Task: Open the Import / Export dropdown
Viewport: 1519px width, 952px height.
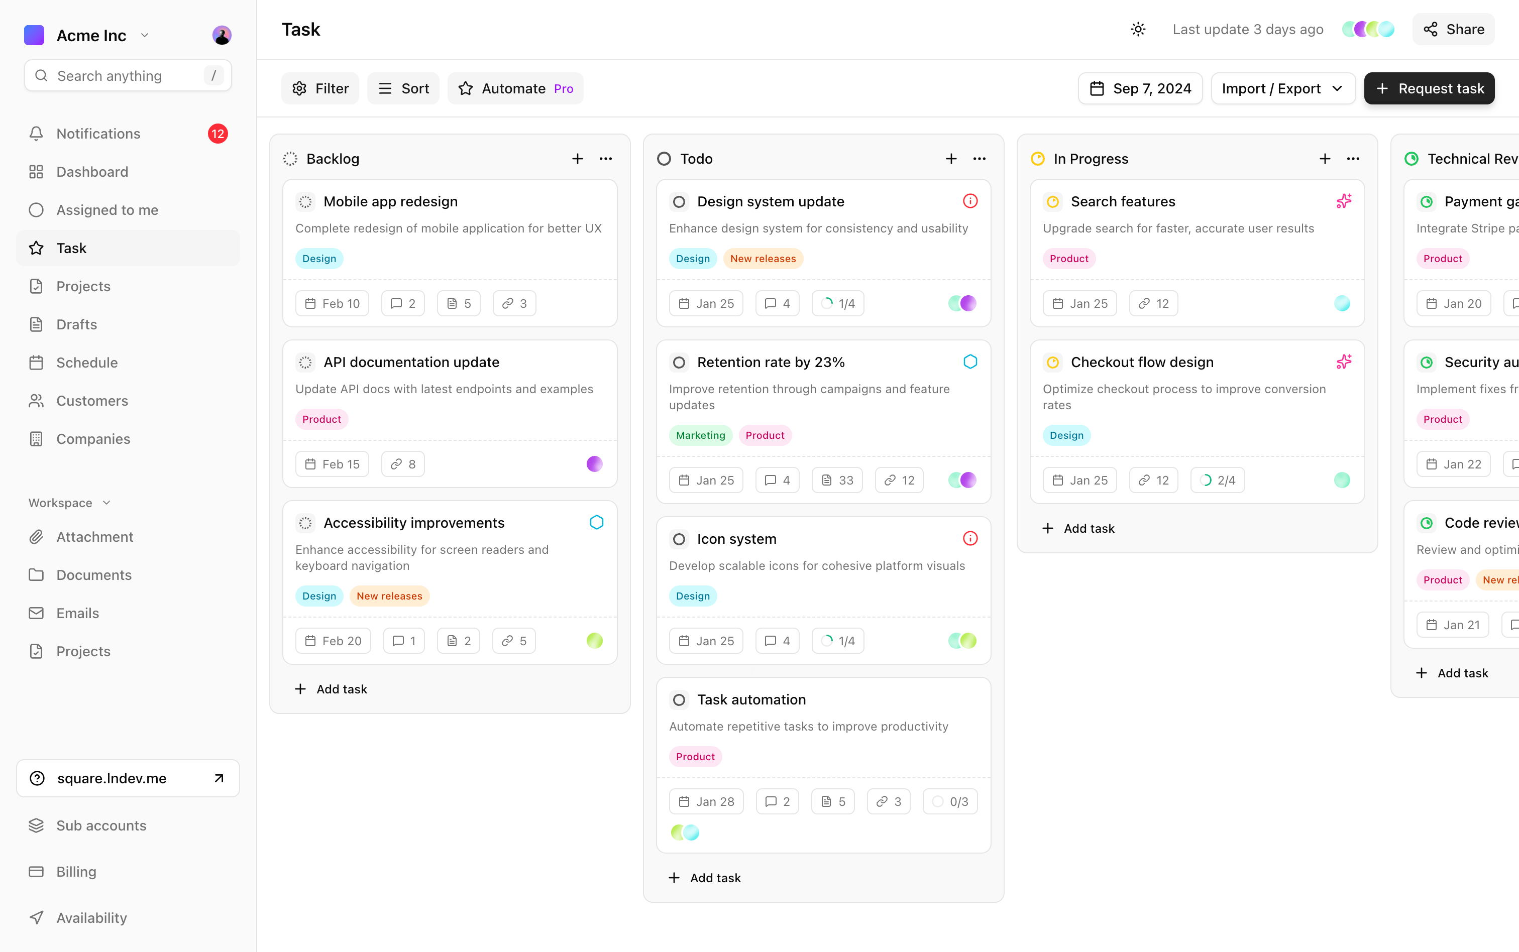Action: click(x=1282, y=89)
